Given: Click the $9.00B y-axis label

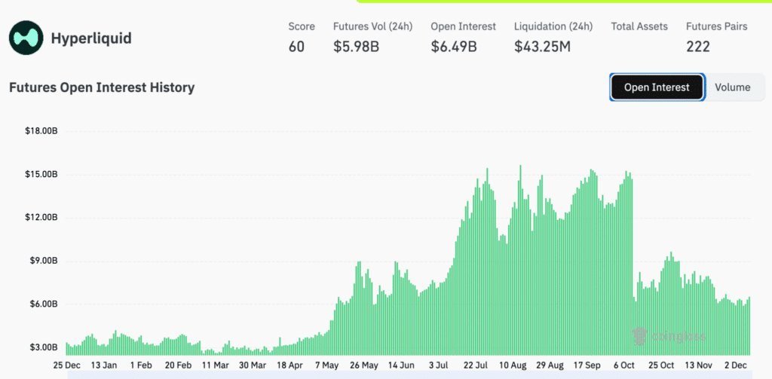Looking at the screenshot, I should click(43, 261).
